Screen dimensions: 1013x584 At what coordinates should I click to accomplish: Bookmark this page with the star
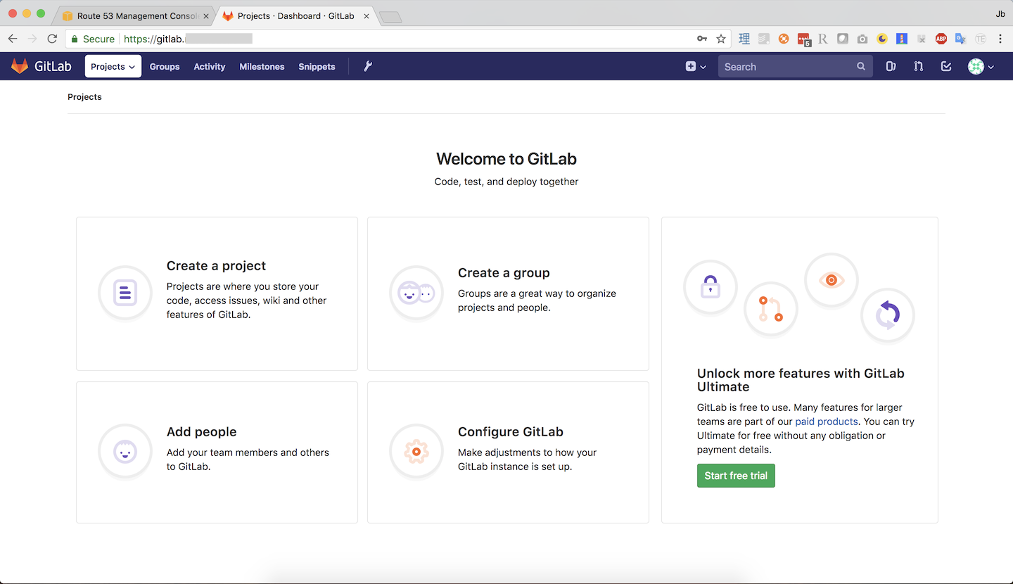tap(721, 39)
